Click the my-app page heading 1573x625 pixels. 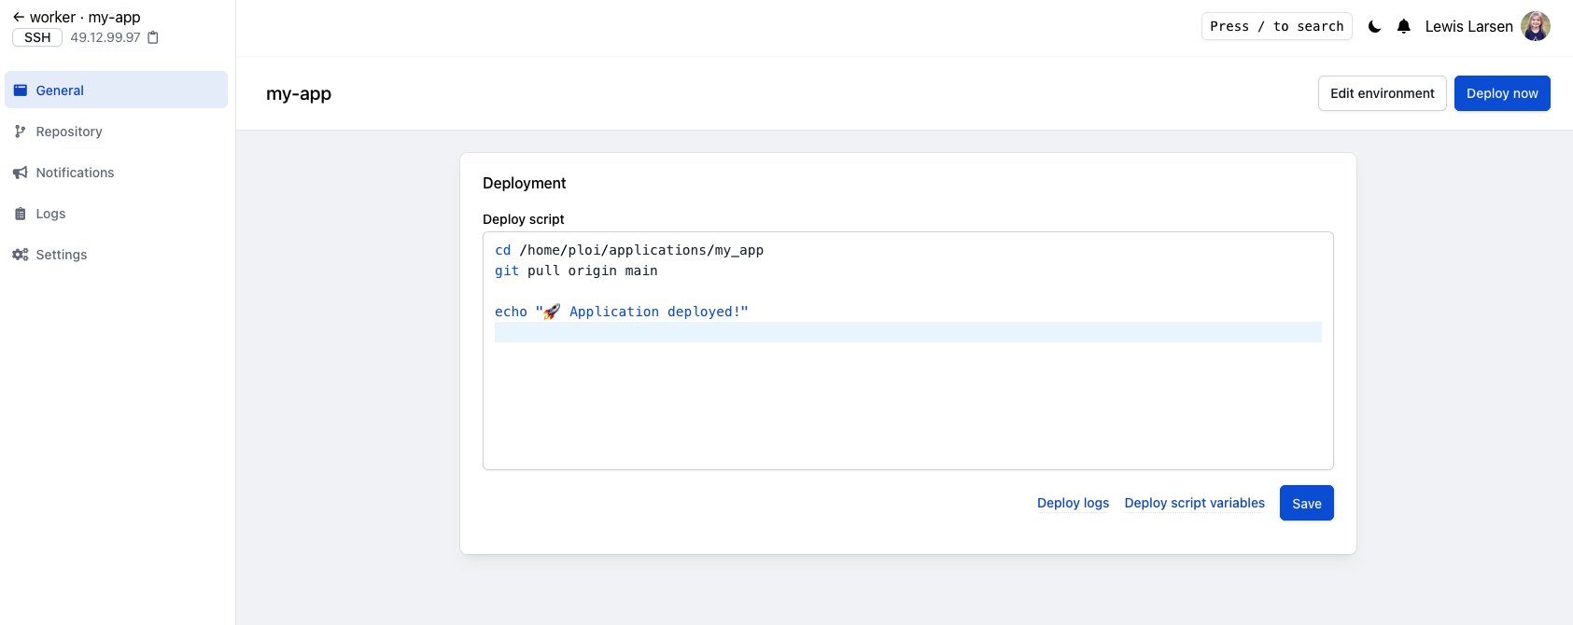point(299,93)
